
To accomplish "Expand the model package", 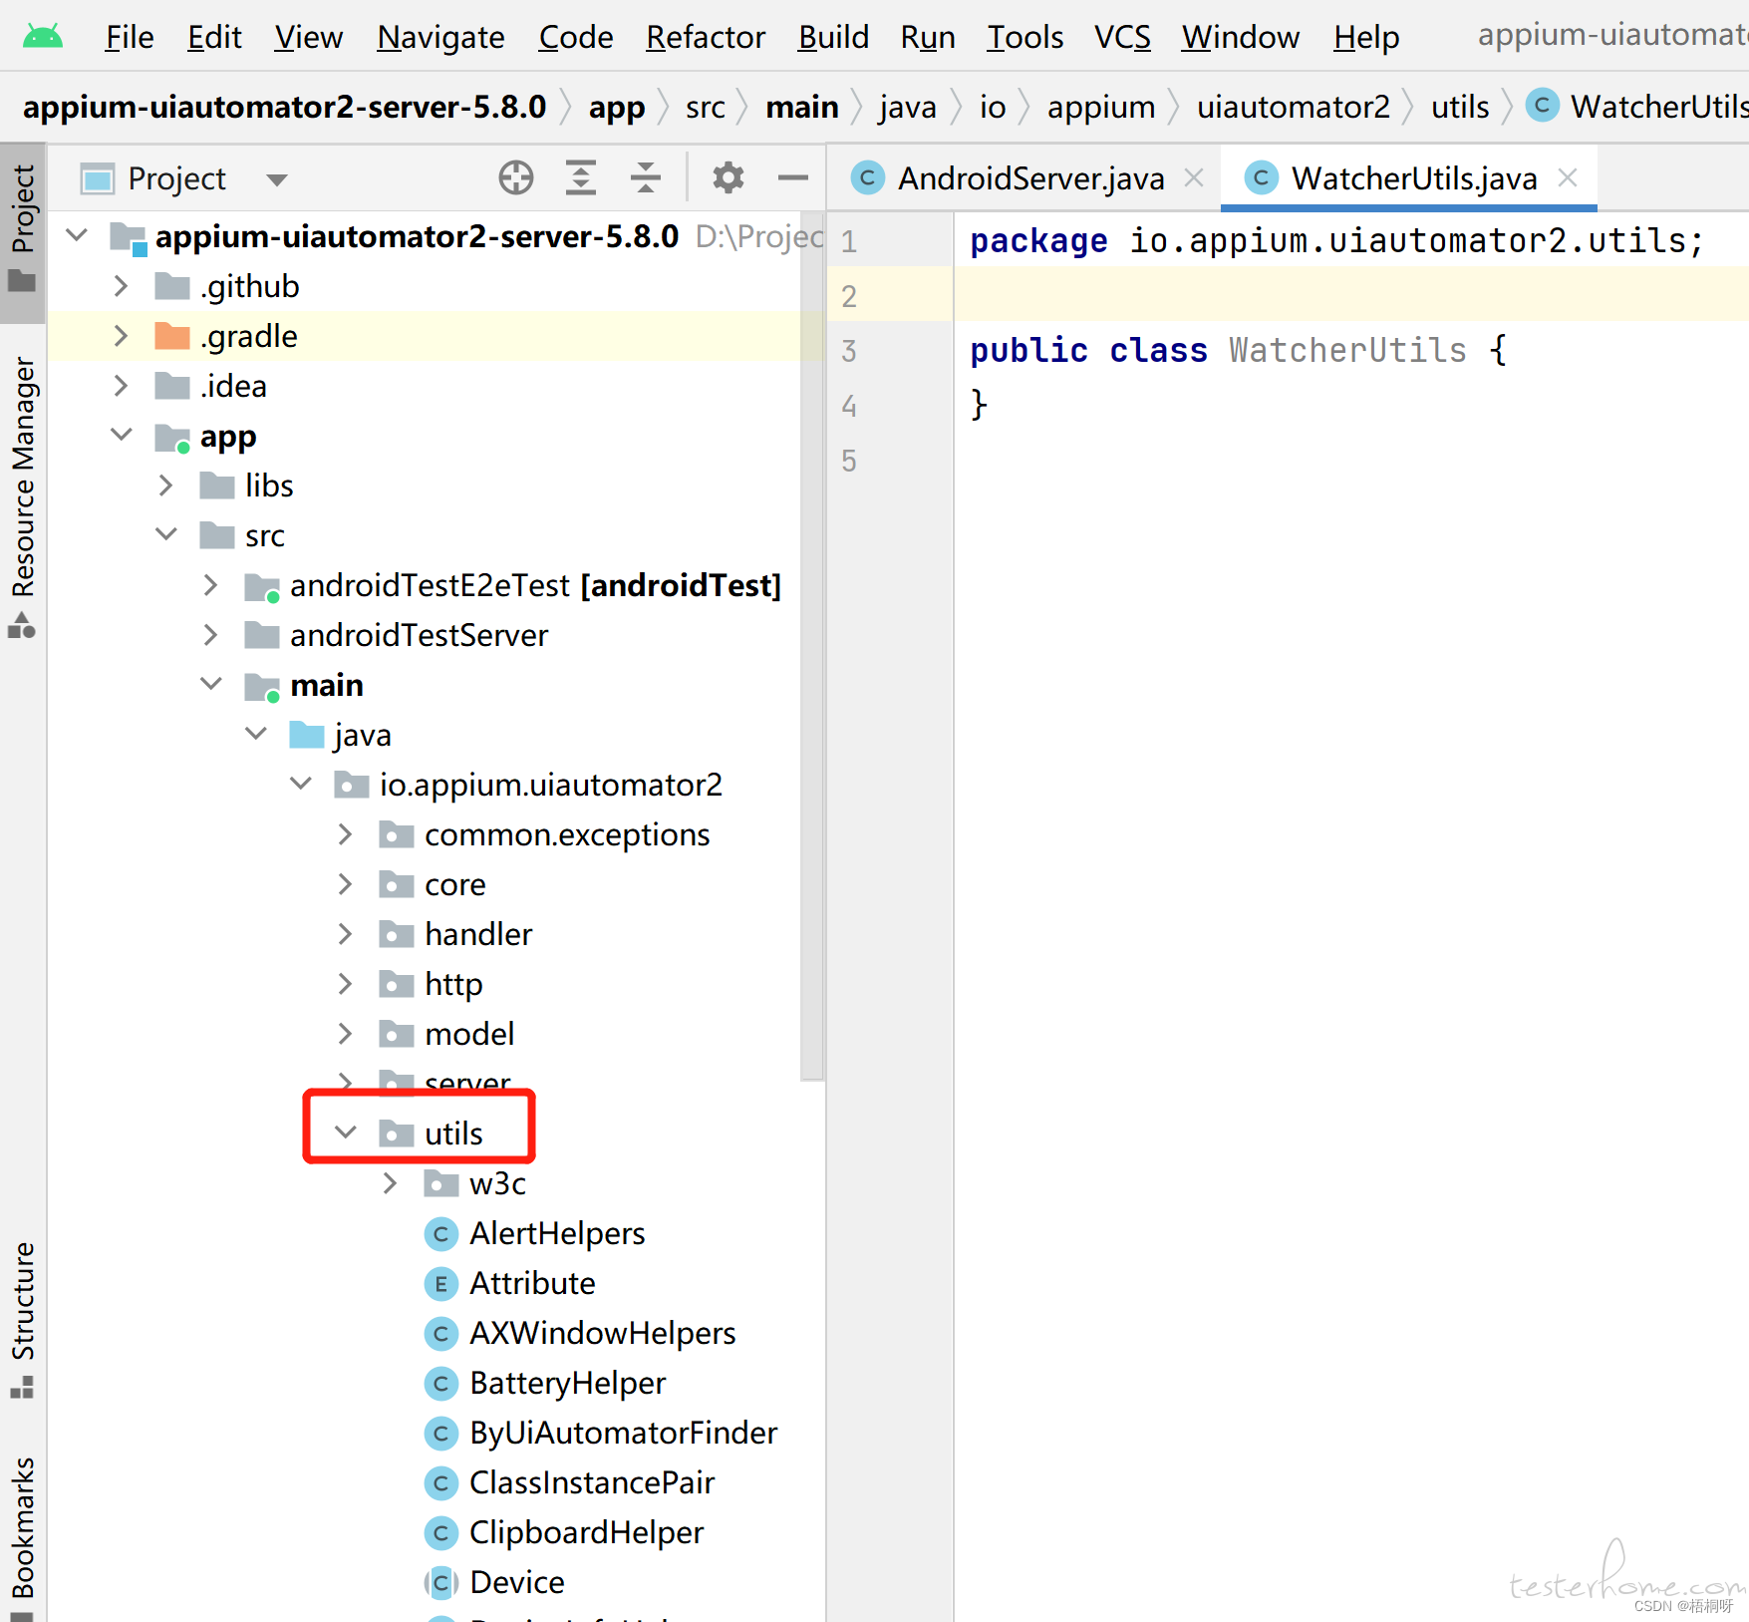I will click(345, 1034).
